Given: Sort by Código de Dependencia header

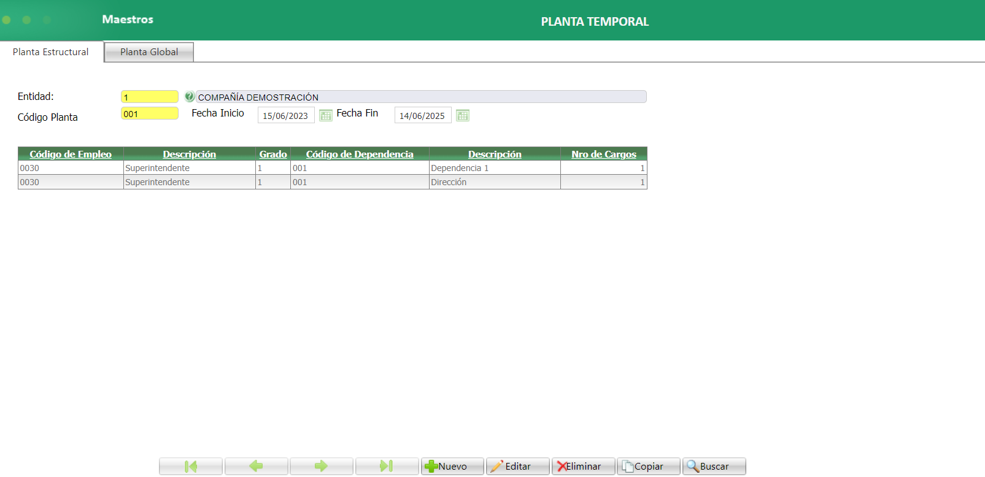Looking at the screenshot, I should click(360, 155).
